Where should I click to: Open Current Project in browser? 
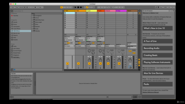[17, 51]
